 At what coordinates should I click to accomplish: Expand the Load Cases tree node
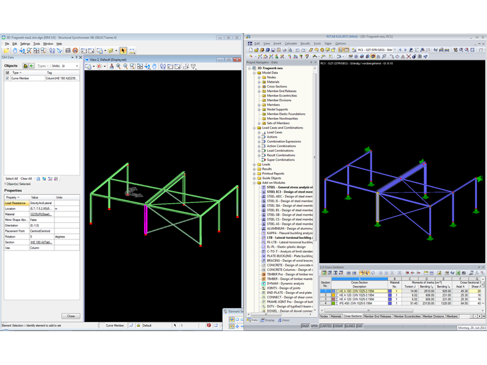click(x=259, y=133)
